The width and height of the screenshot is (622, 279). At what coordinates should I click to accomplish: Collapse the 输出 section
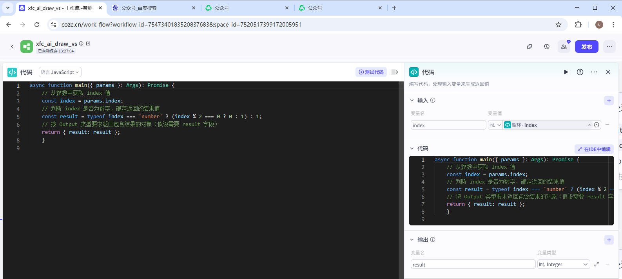pos(412,239)
